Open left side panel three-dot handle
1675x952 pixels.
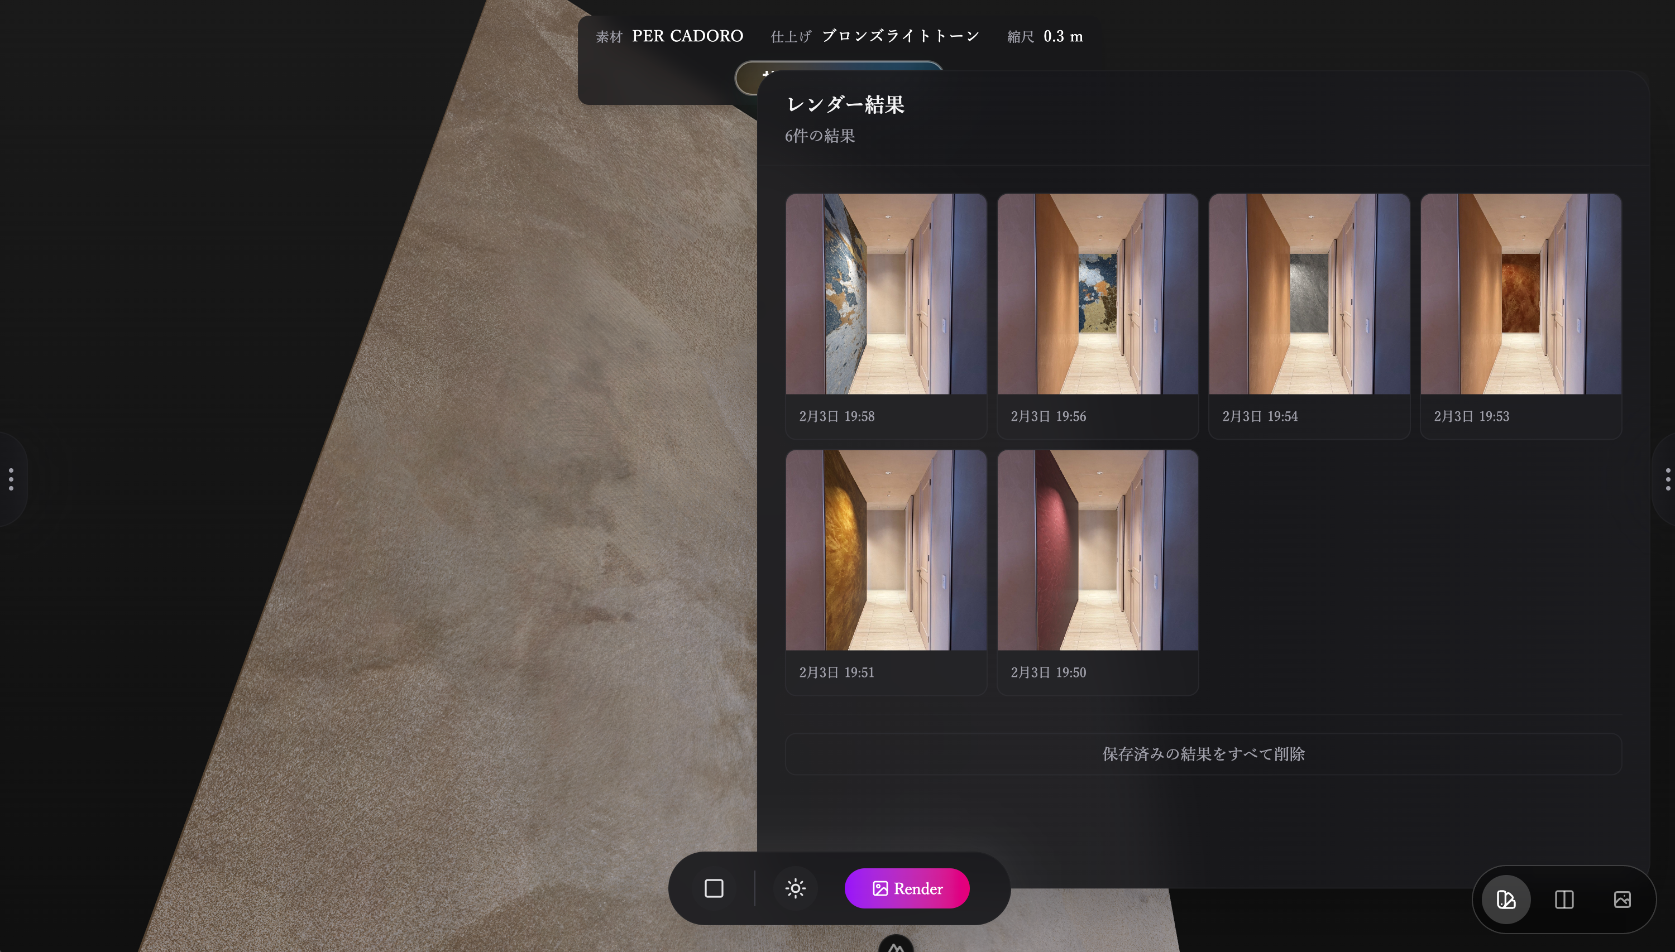(x=11, y=479)
